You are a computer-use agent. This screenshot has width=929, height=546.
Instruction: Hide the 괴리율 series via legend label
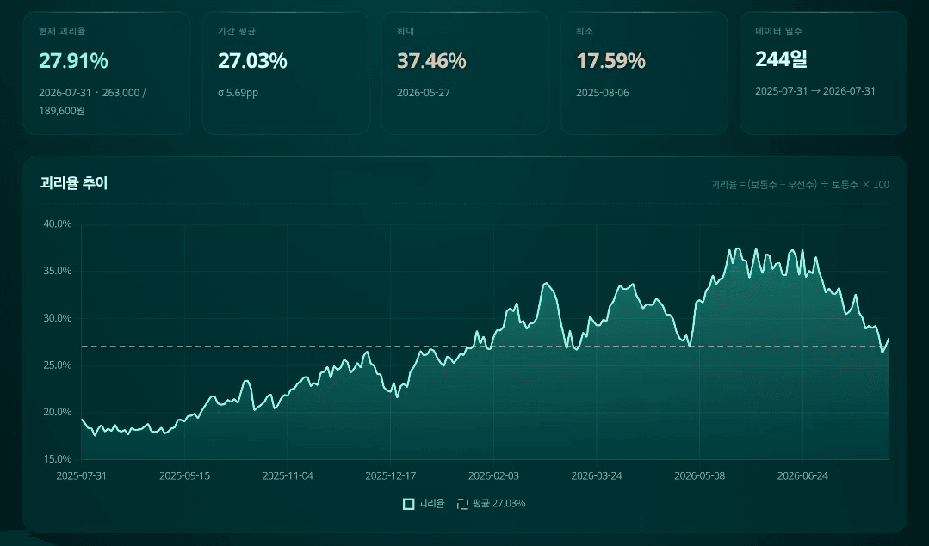click(x=431, y=503)
